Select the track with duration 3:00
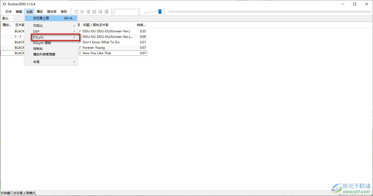The width and height of the screenshot is (373, 196). coord(74,37)
